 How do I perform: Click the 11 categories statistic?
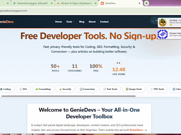pos(75,66)
